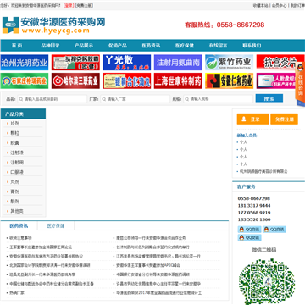Select the 注射用 product category
The height and width of the screenshot is (305, 305).
tap(17, 163)
